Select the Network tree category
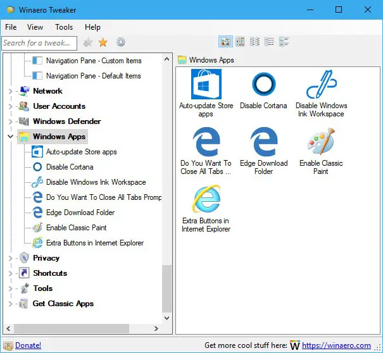Viewport: 383px width, 353px height. 47,91
